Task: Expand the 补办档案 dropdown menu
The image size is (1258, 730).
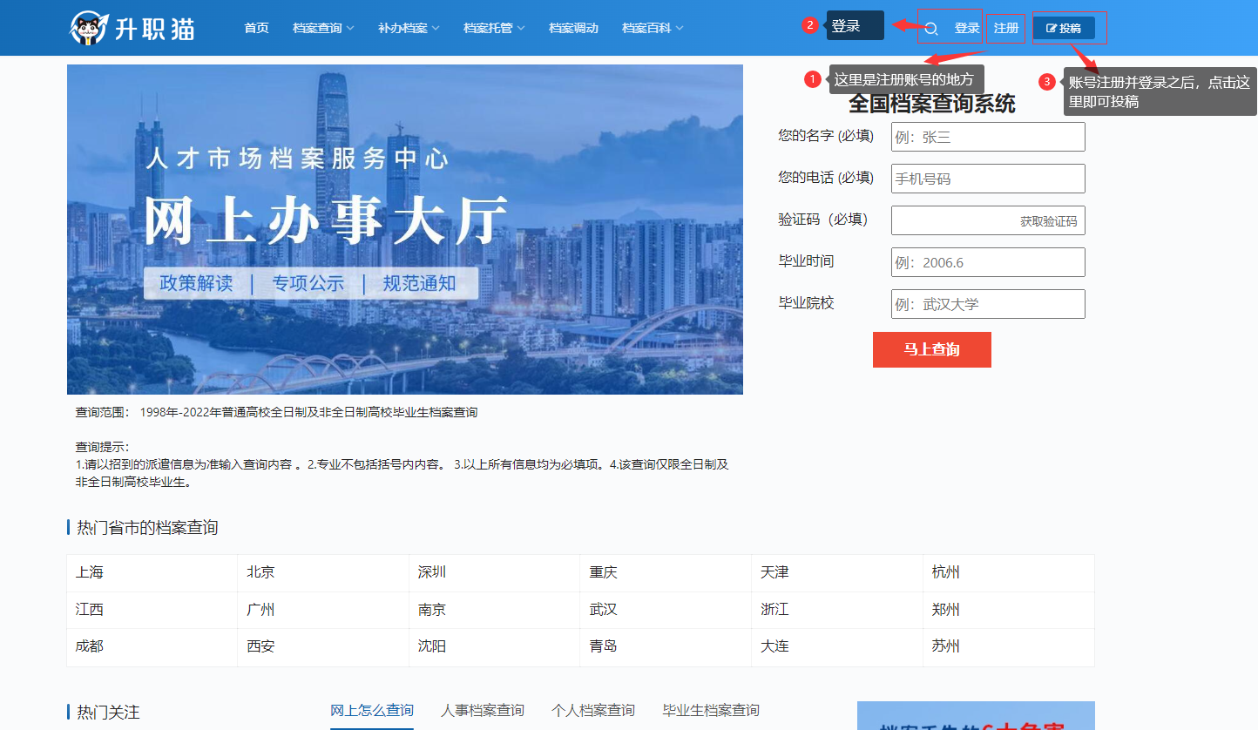Action: click(x=402, y=27)
